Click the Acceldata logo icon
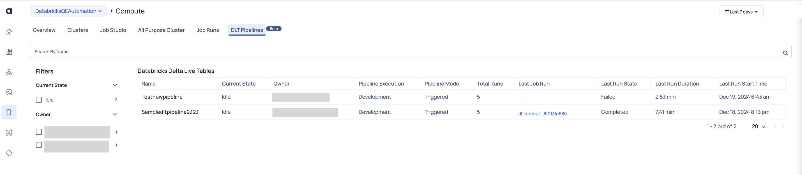Viewport: 802px width, 175px height. point(9,11)
